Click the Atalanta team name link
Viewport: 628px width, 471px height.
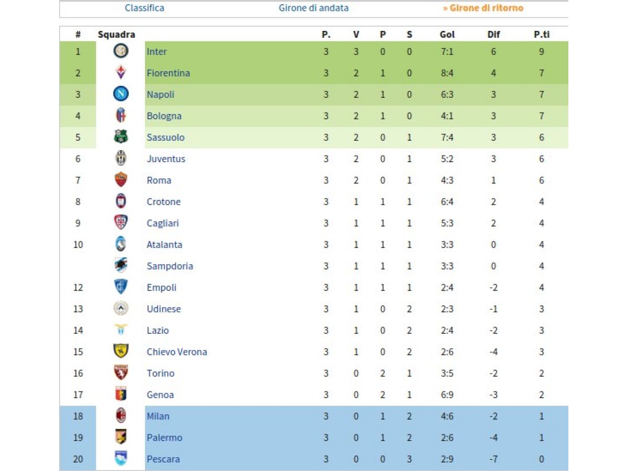pyautogui.click(x=165, y=245)
